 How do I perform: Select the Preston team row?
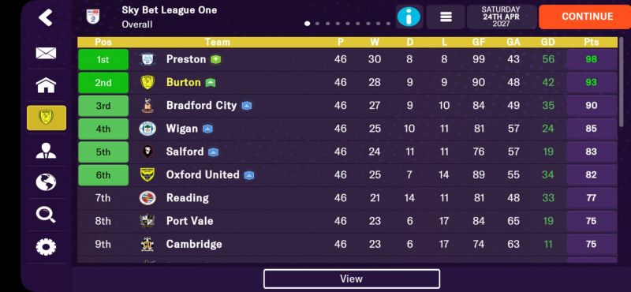click(347, 60)
